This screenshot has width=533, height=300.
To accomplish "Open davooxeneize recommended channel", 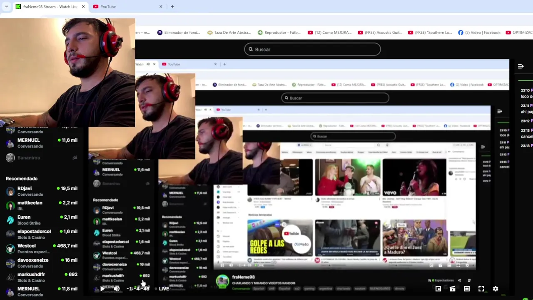I will (42, 263).
